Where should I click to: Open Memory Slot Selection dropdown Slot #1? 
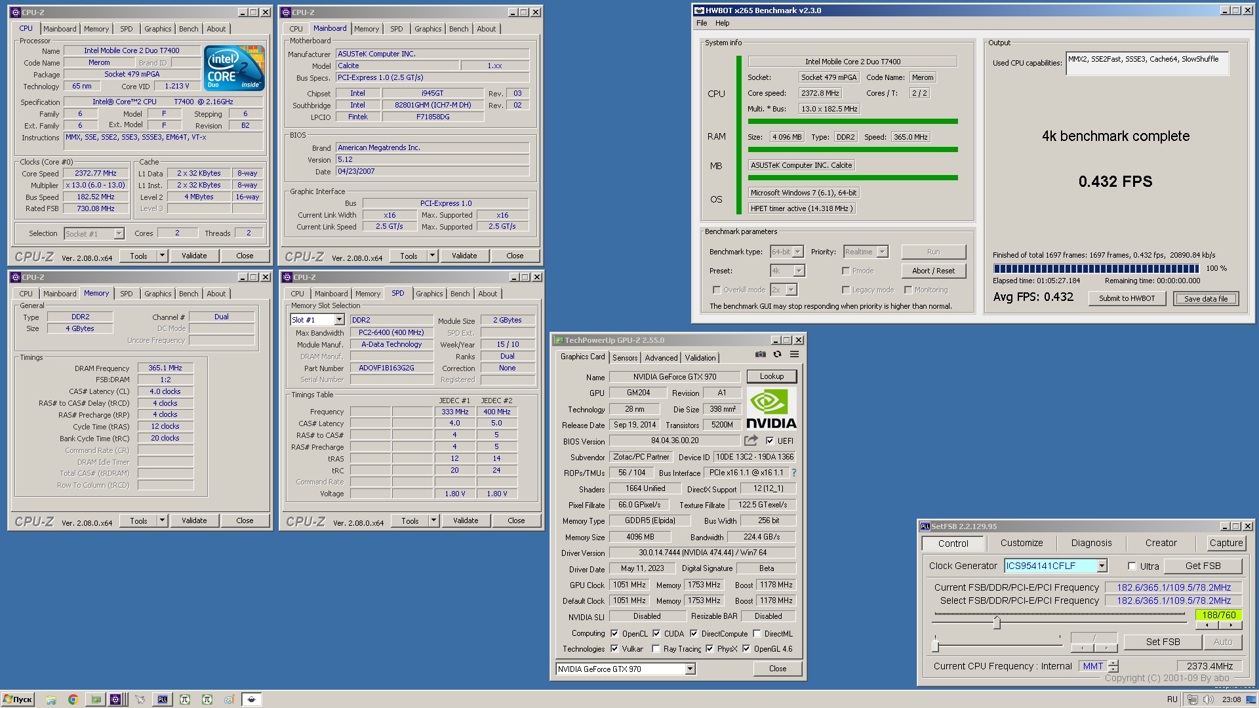click(x=339, y=320)
